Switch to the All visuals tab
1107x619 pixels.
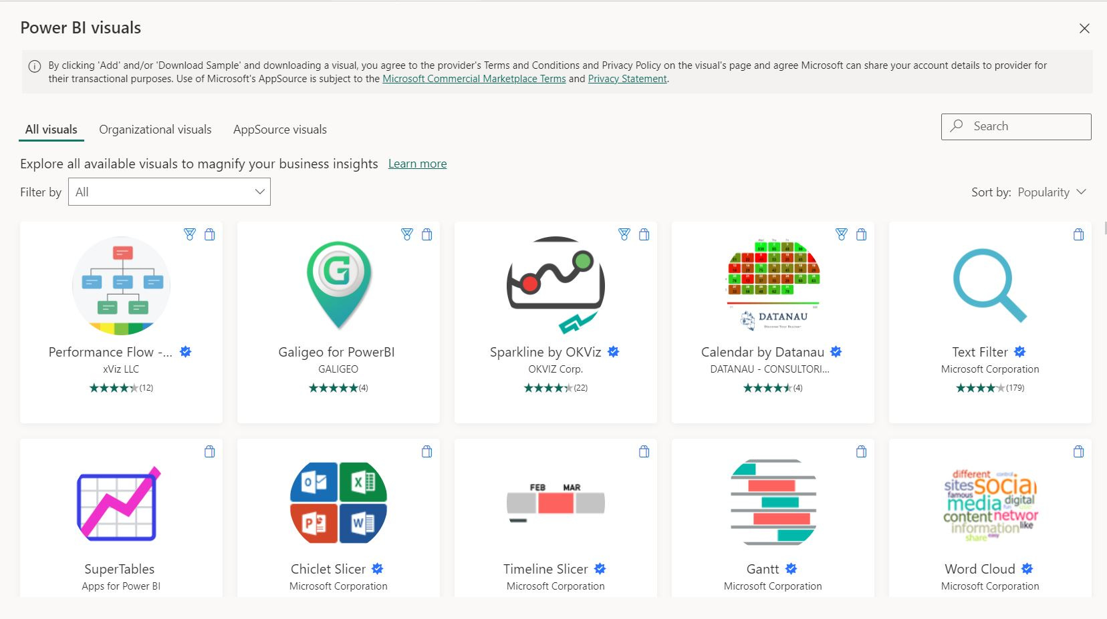51,130
